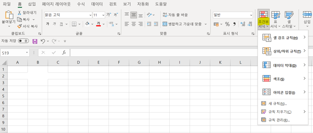The width and height of the screenshot is (313, 133).
Task: Switch to the Data (데이터) tab
Action: tap(97, 4)
